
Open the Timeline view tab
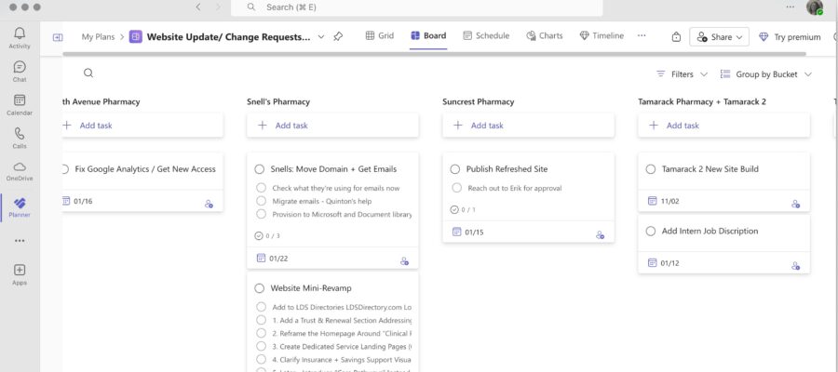[x=601, y=35]
